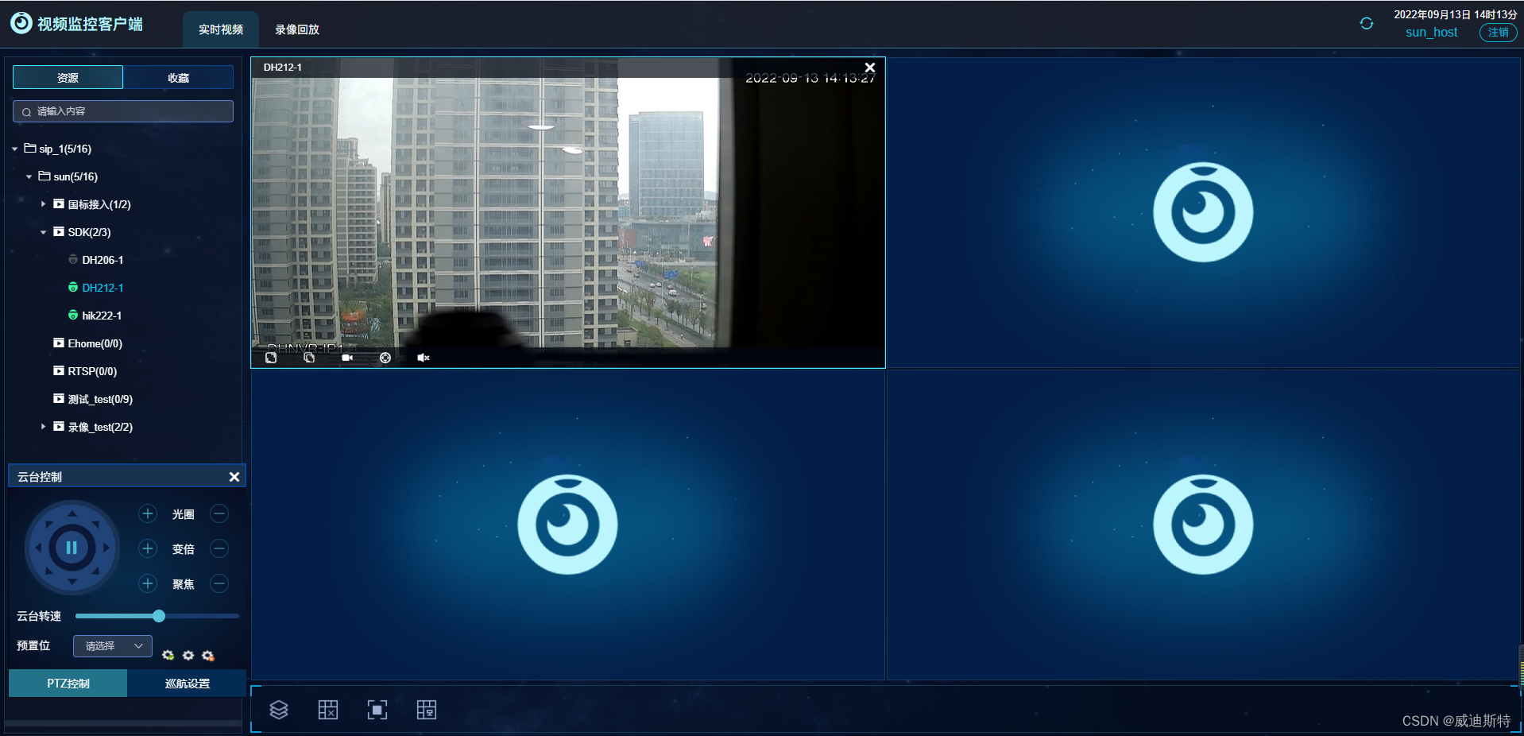Pan the camera right with PTZ arrow
This screenshot has height=736, width=1524.
[106, 548]
